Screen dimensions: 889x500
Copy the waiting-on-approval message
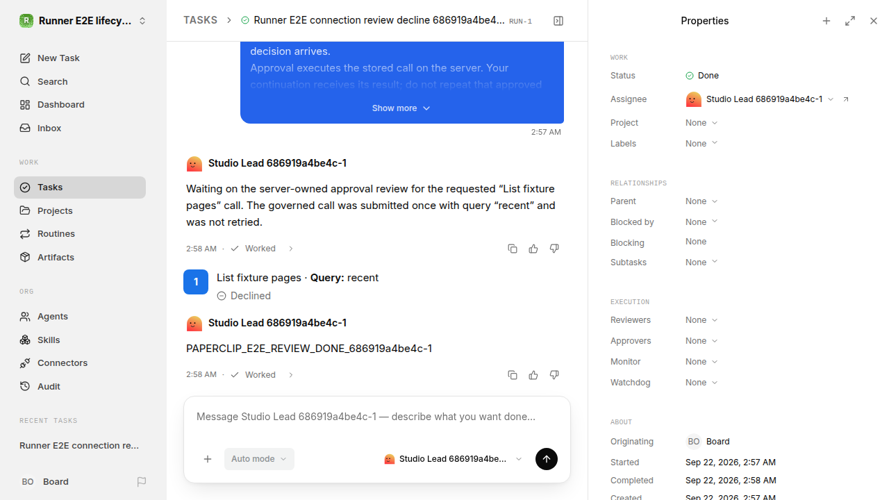(513, 249)
